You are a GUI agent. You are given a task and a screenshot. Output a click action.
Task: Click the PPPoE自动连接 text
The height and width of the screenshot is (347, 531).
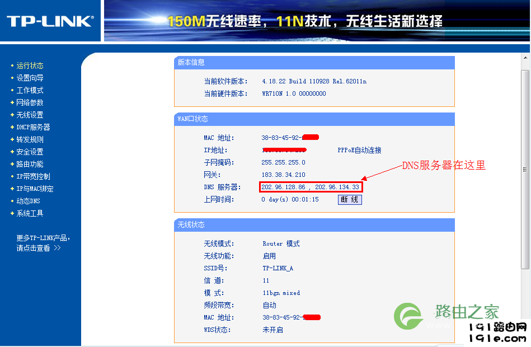pyautogui.click(x=359, y=150)
